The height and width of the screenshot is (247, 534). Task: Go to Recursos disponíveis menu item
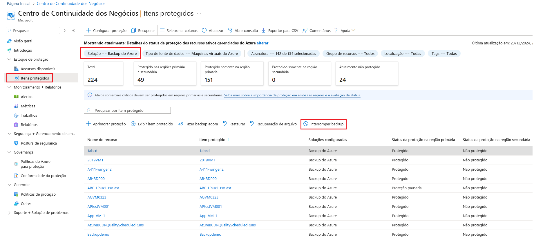[x=38, y=69]
